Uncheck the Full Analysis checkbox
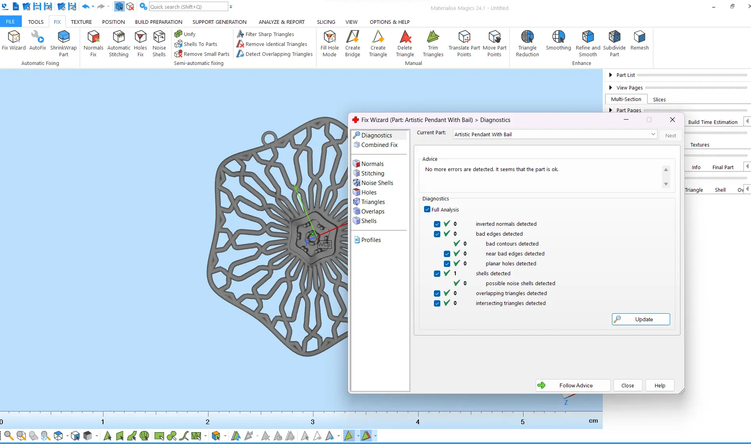The width and height of the screenshot is (751, 444). (x=427, y=210)
